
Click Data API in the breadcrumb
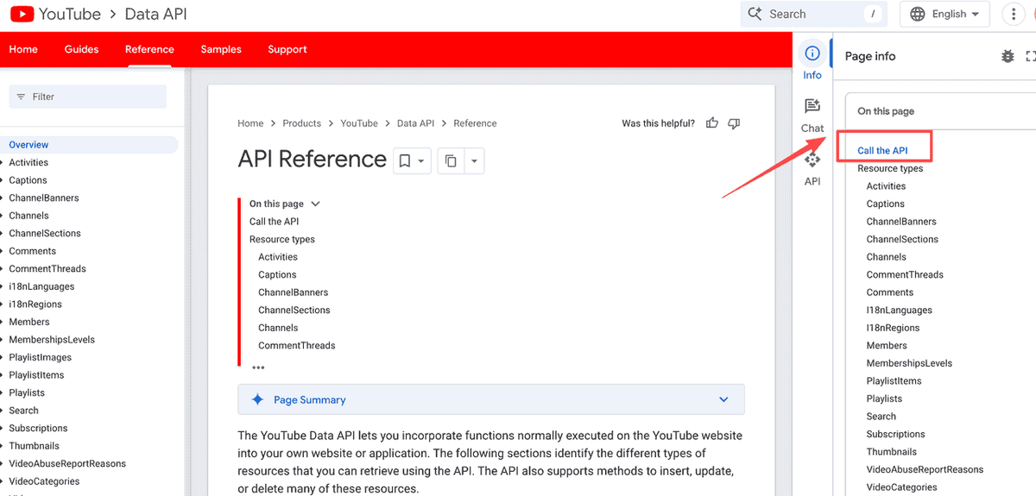coord(415,123)
